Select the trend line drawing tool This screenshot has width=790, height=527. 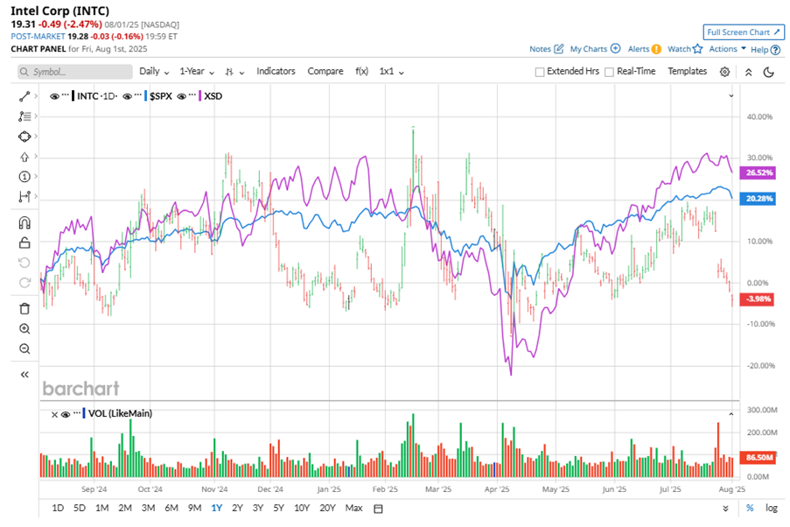point(24,96)
